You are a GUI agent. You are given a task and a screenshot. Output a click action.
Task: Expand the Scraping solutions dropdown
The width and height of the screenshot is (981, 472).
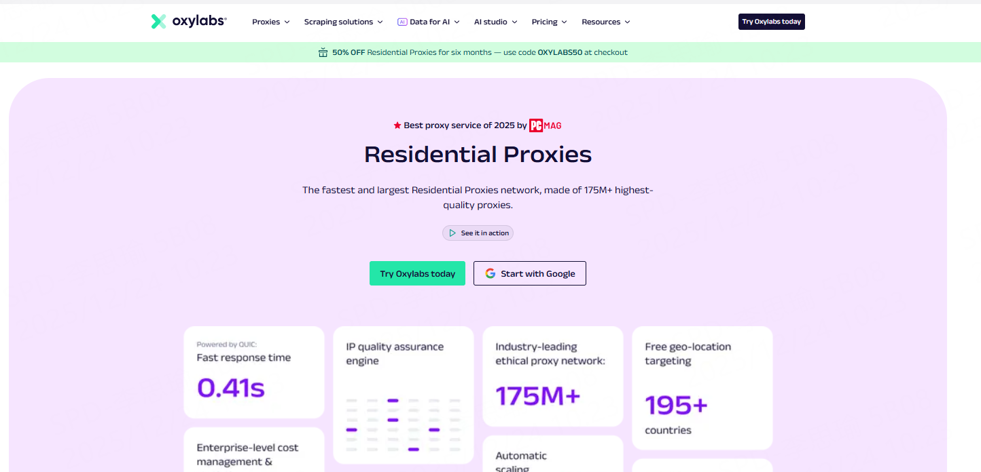point(343,22)
